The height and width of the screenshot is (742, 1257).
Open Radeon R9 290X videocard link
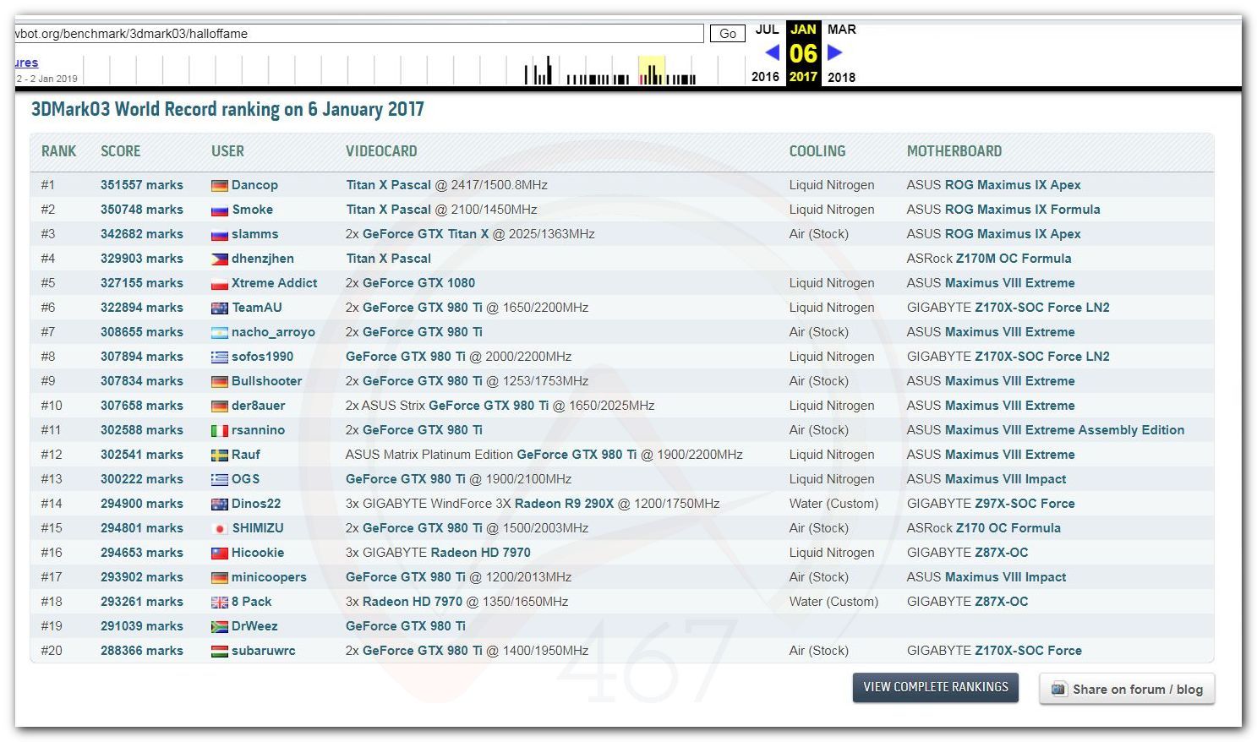[x=564, y=504]
